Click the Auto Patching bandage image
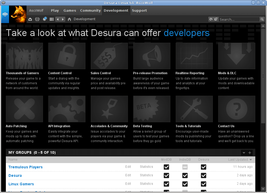Image resolution: width=267 pixels, height=193 pixels. (24, 109)
